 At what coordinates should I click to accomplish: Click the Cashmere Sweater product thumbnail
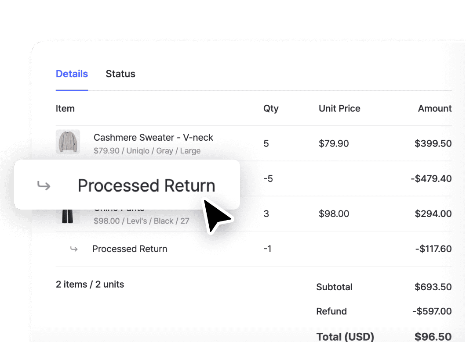[68, 142]
